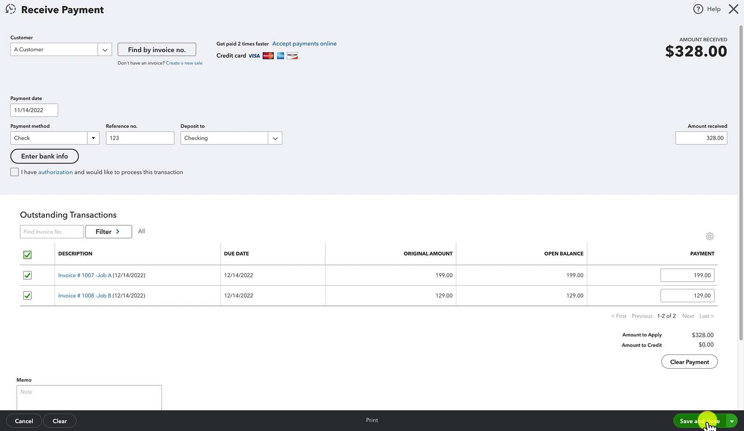Click the Help text link

pos(713,9)
